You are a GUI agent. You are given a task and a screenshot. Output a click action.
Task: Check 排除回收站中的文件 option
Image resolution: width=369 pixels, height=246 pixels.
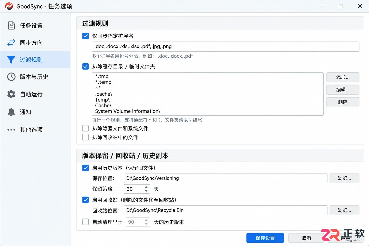tap(86, 137)
